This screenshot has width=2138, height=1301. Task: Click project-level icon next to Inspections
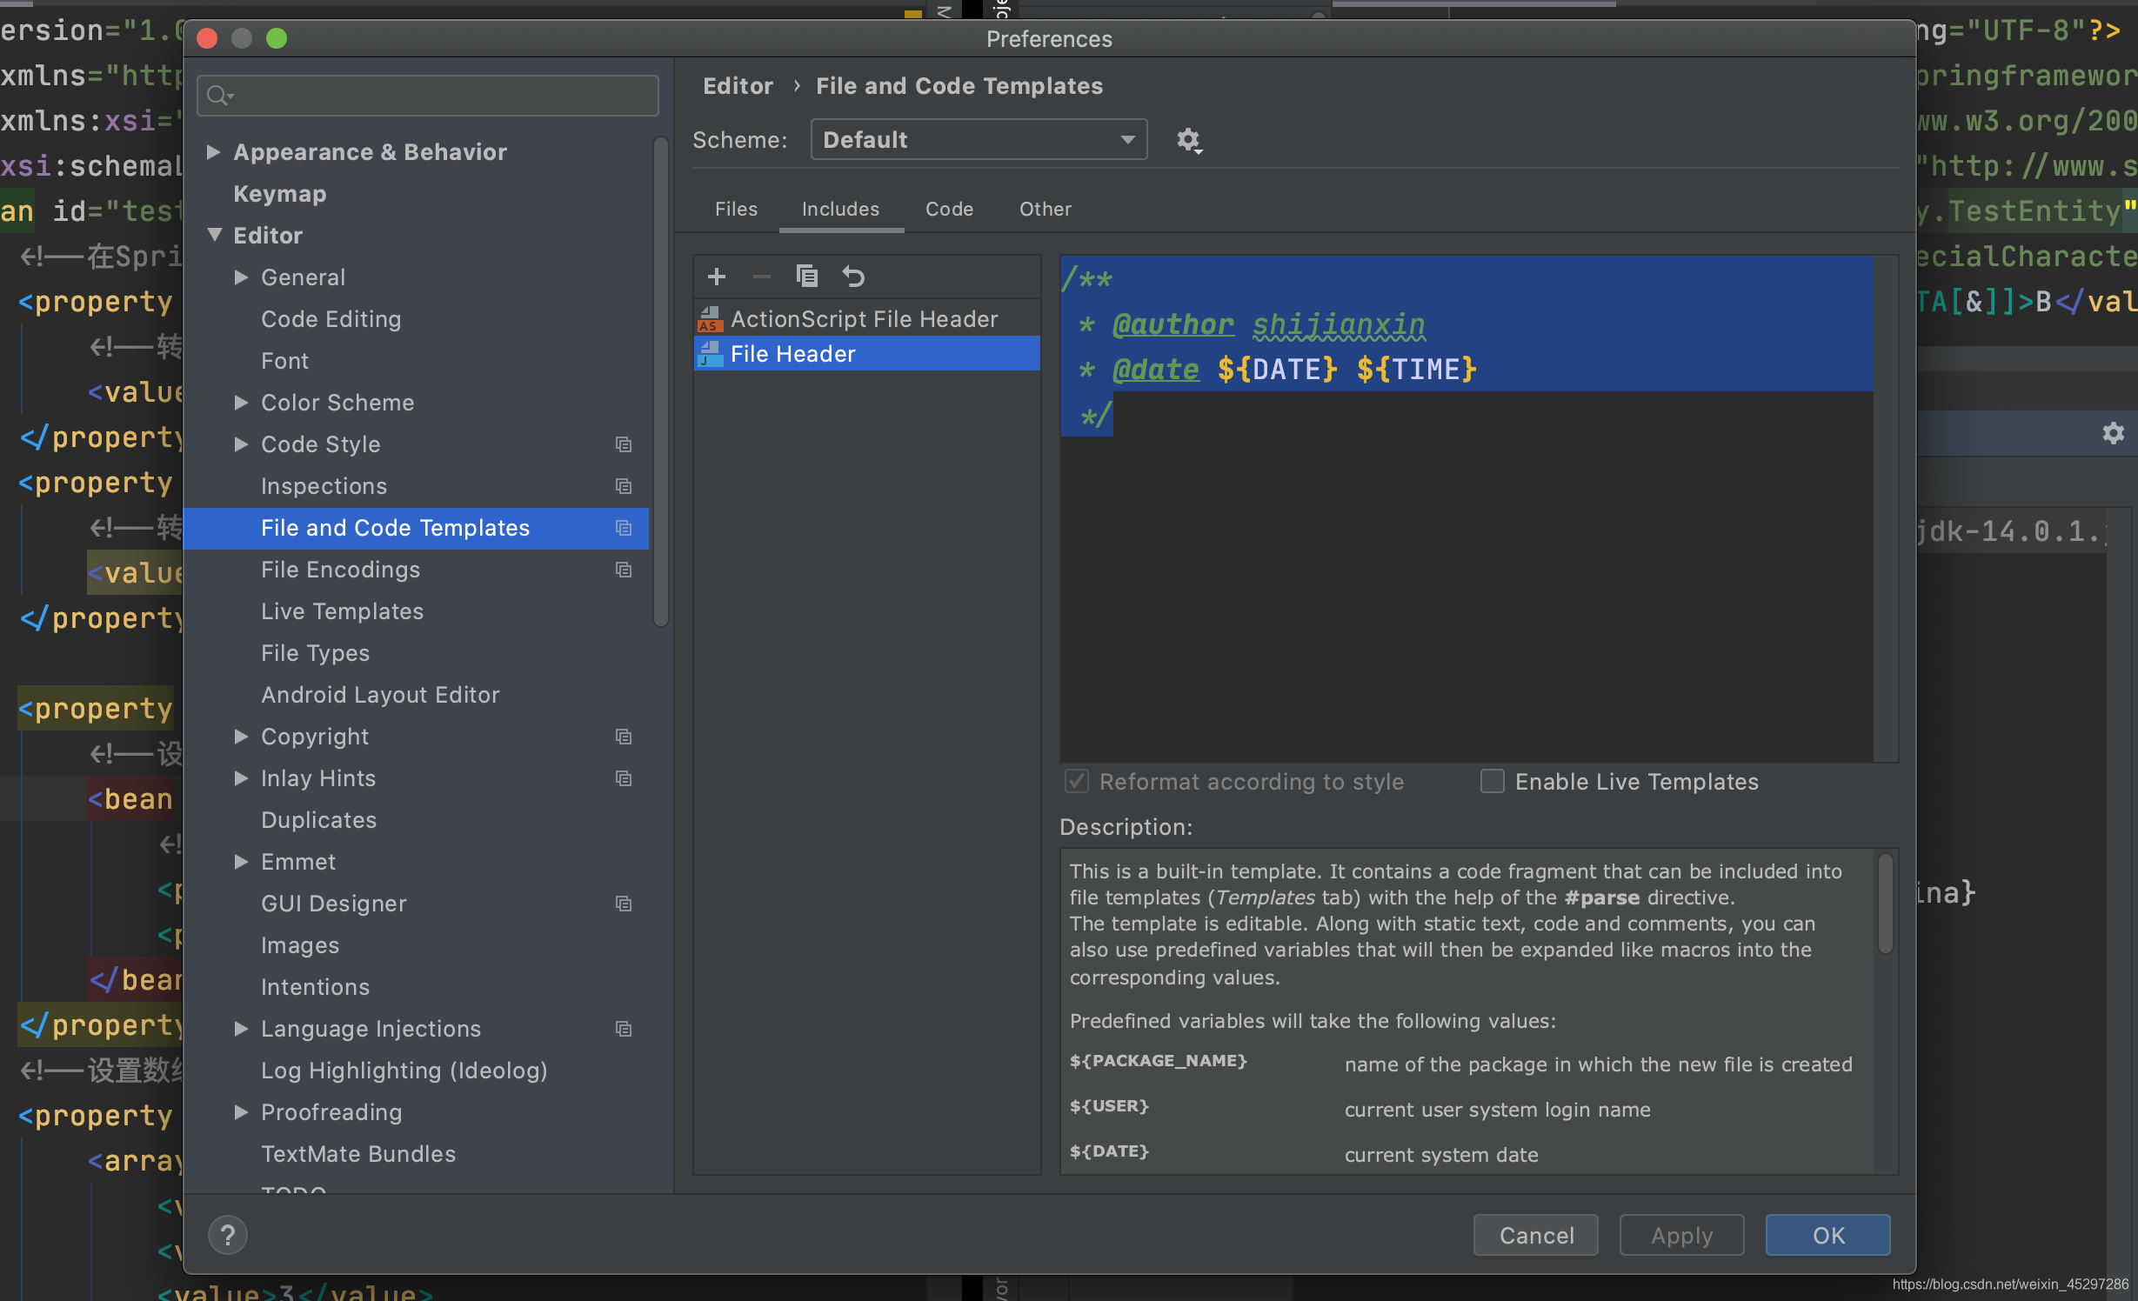click(x=624, y=486)
